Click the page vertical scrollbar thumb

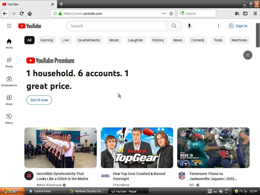[258, 35]
